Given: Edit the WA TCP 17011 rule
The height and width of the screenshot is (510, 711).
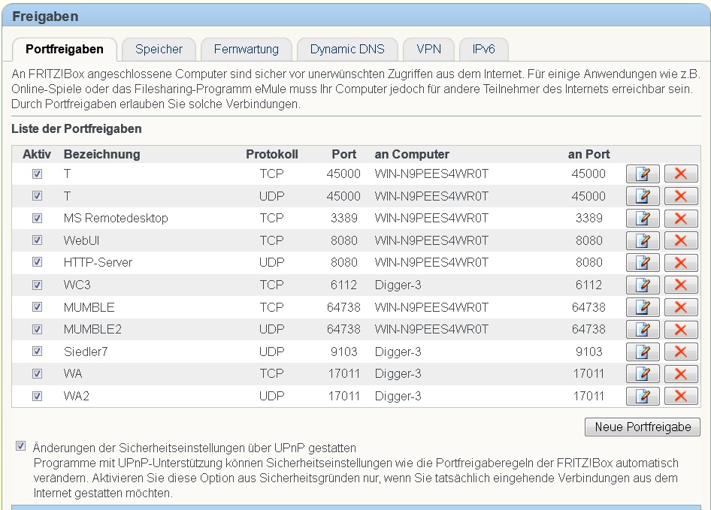Looking at the screenshot, I should (x=643, y=373).
